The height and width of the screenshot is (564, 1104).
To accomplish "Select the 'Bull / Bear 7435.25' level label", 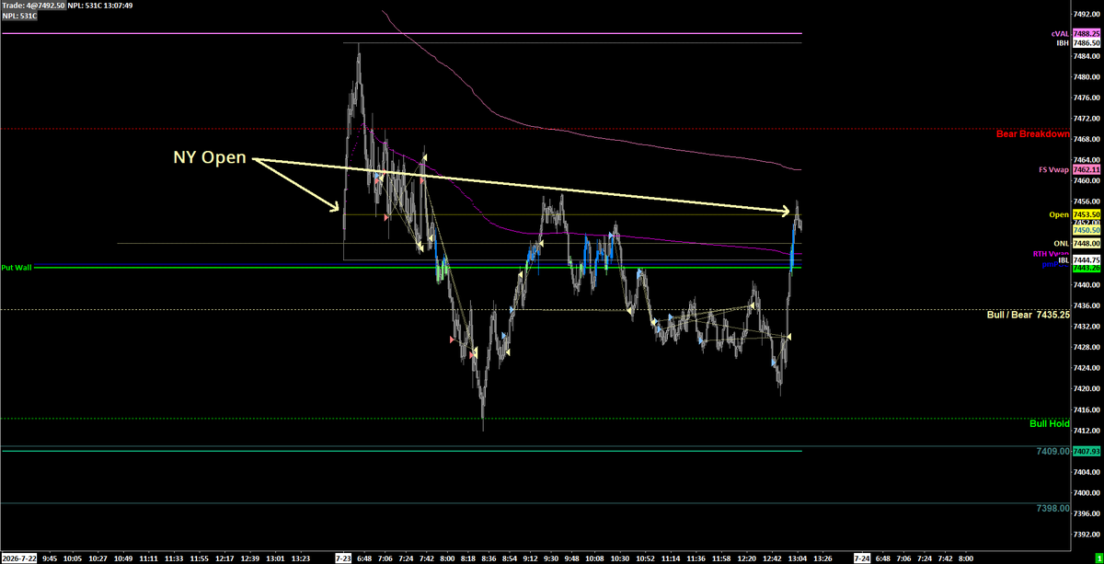I will pyautogui.click(x=1029, y=315).
